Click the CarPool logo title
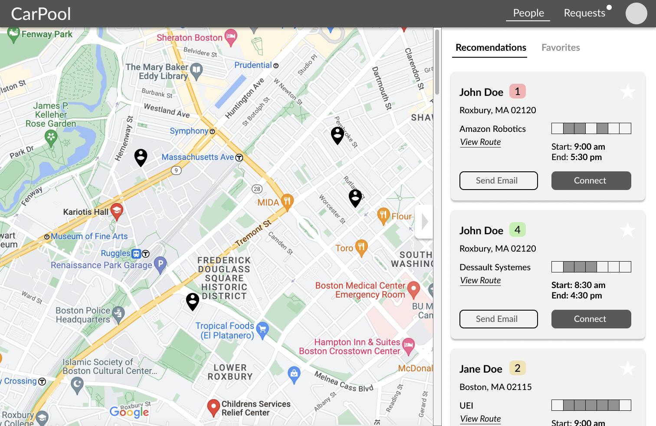This screenshot has width=656, height=426. 41,14
